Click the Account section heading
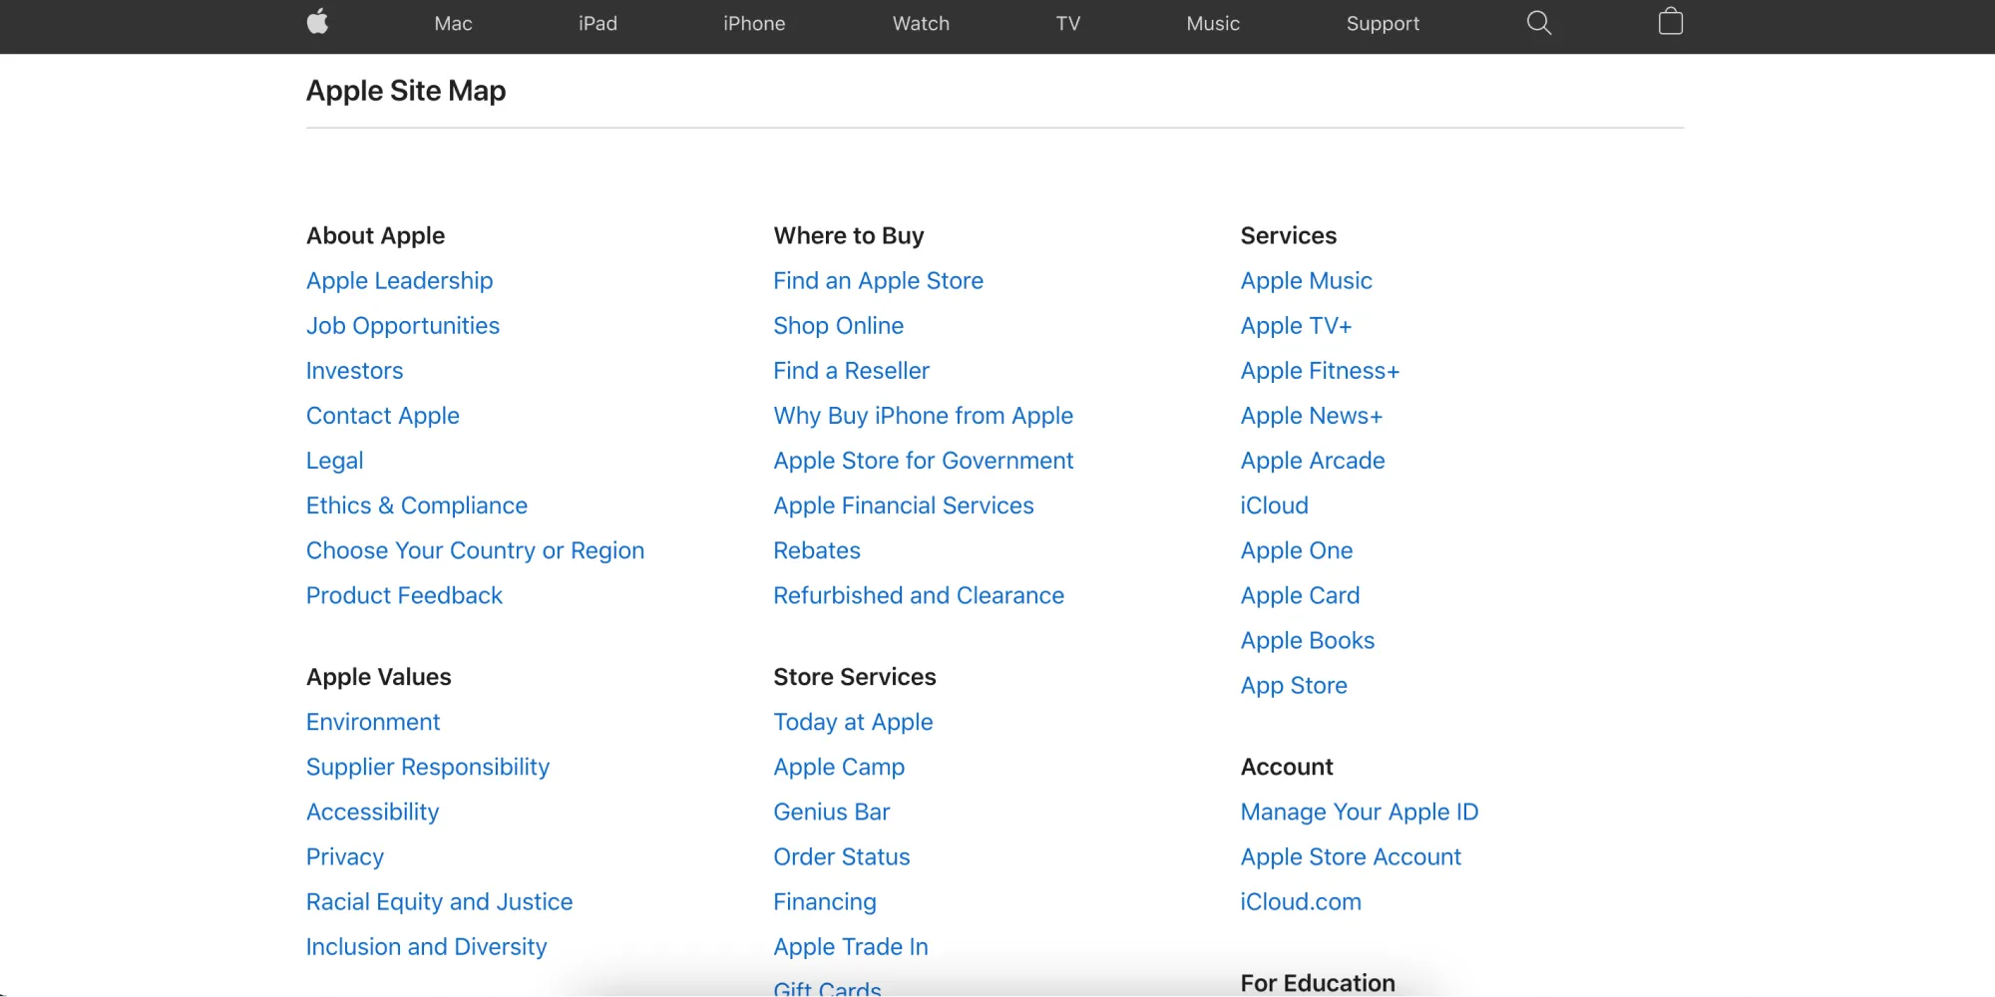 [1287, 767]
